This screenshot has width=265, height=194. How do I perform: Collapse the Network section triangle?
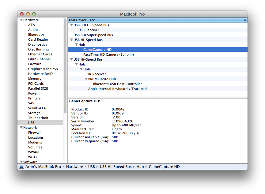(21, 128)
